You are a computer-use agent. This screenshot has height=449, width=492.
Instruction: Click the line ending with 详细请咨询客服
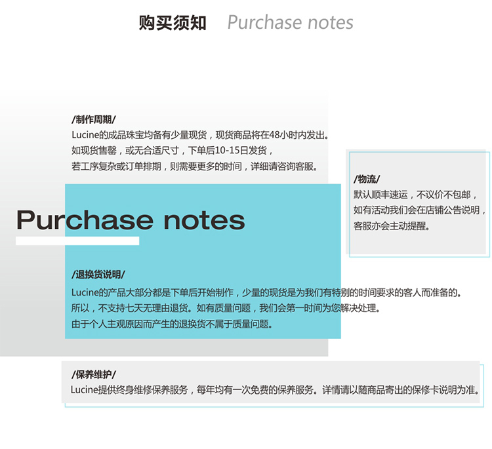[195, 166]
